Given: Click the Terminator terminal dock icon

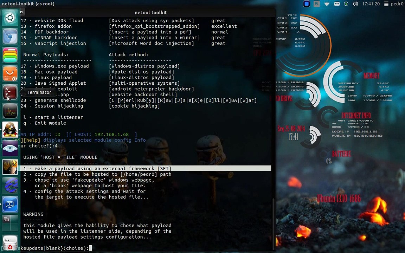Looking at the screenshot, I should 10,92.
